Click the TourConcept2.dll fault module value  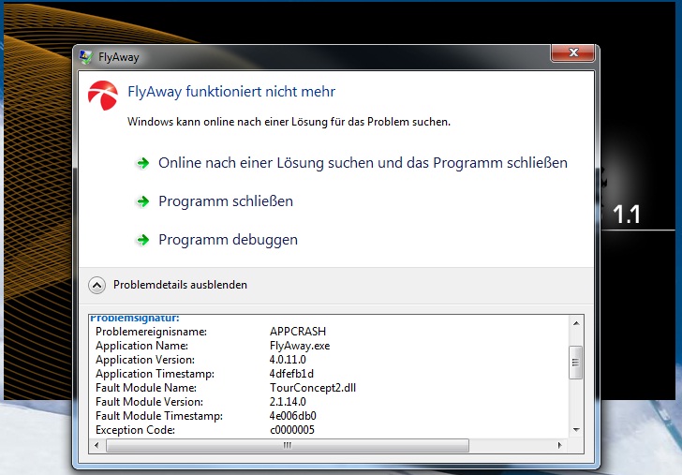pos(313,388)
